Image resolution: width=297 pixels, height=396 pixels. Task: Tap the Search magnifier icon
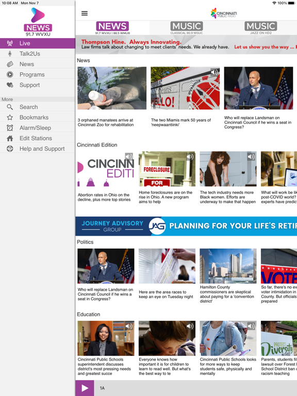click(10, 107)
